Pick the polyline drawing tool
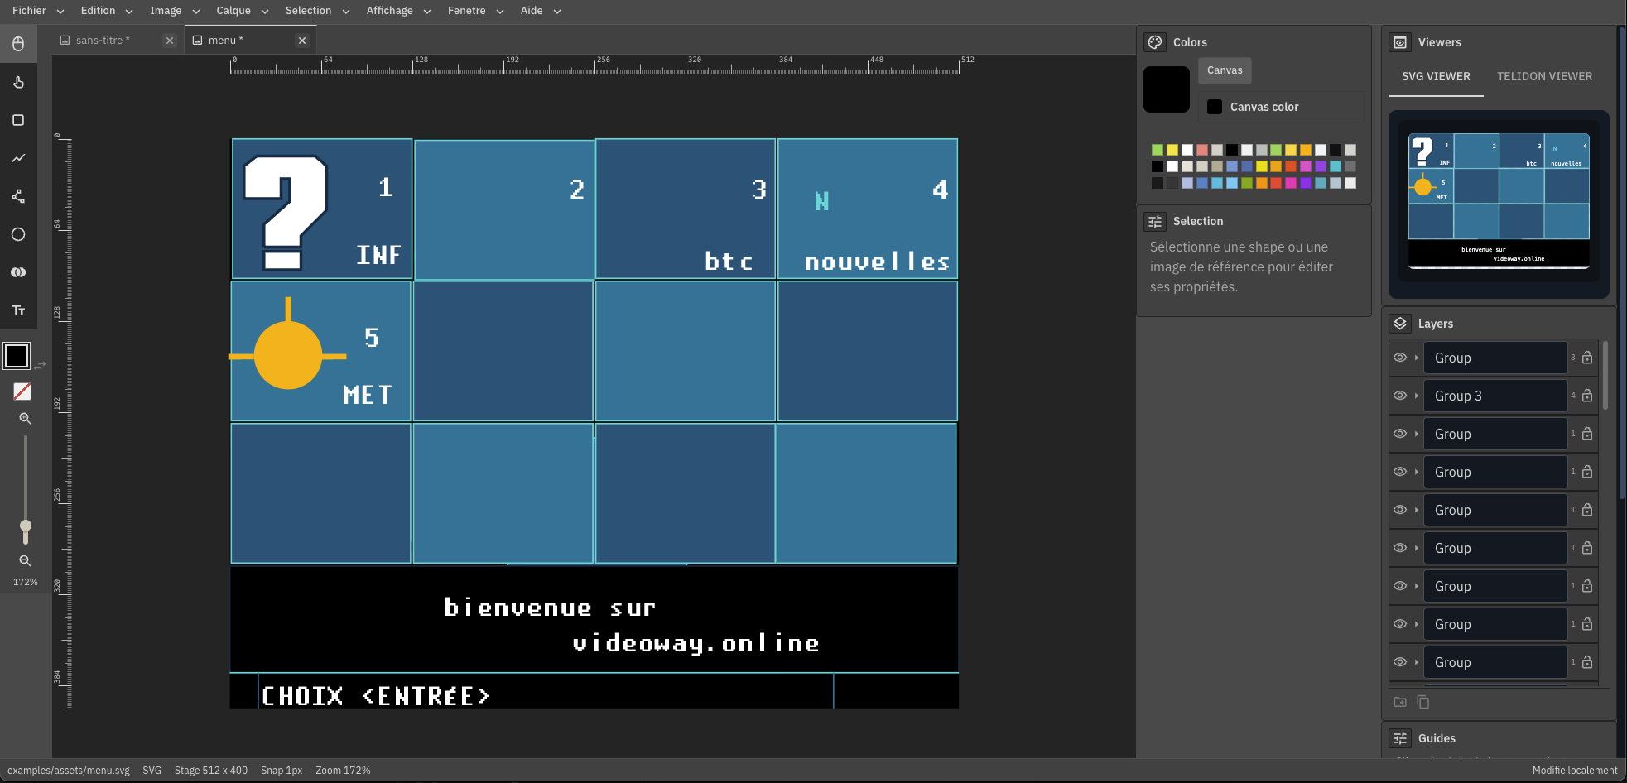 [18, 158]
